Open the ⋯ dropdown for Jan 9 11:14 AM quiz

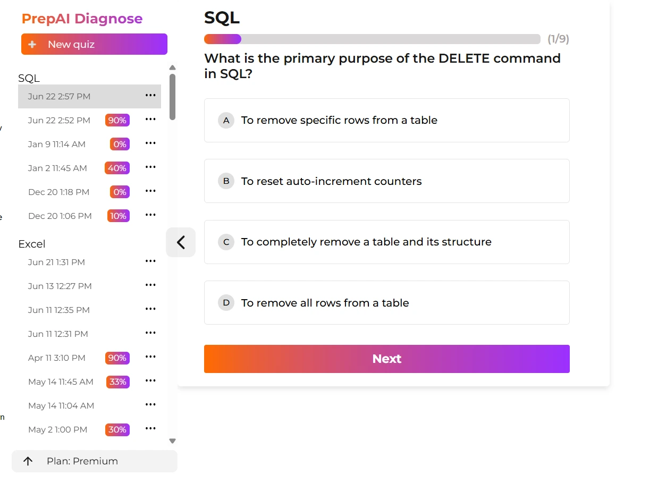150,143
